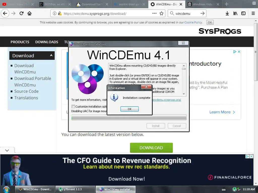Click the page vertical scrollbar thumb
This screenshot has width=258, height=193.
(x=256, y=52)
